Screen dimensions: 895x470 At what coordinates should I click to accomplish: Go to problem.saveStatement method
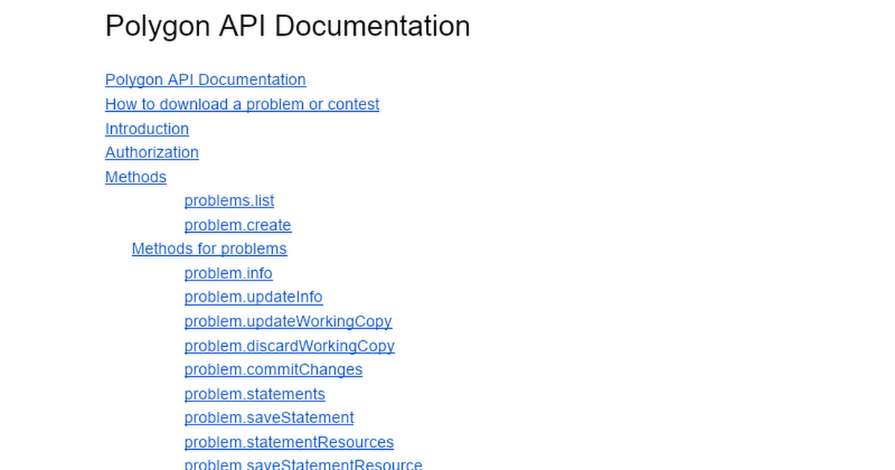click(x=268, y=418)
